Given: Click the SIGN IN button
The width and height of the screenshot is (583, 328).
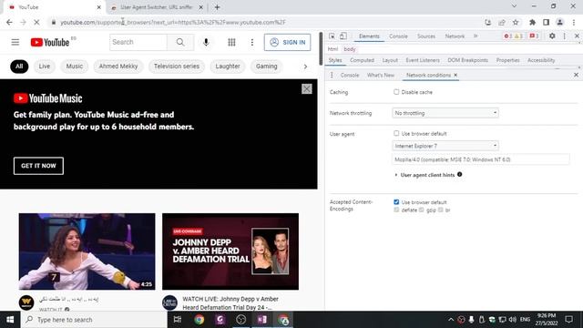Looking at the screenshot, I should [x=288, y=42].
